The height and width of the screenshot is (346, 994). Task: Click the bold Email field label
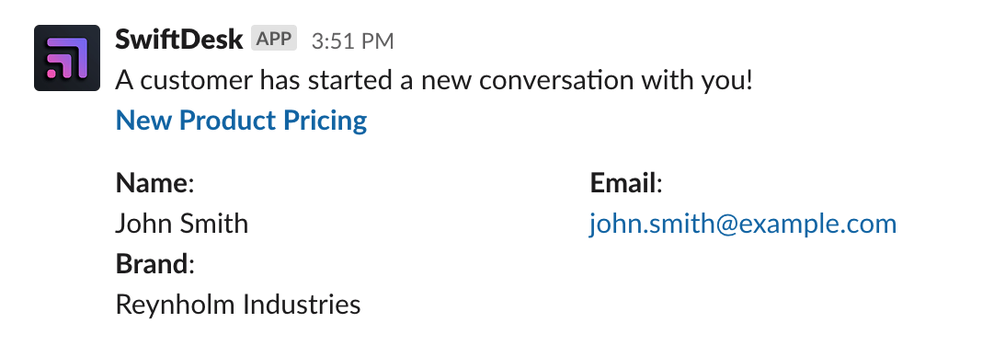point(623,183)
